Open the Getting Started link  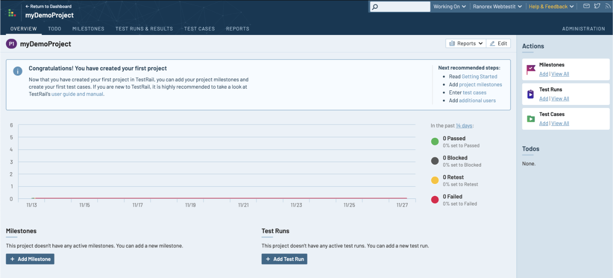click(x=479, y=76)
